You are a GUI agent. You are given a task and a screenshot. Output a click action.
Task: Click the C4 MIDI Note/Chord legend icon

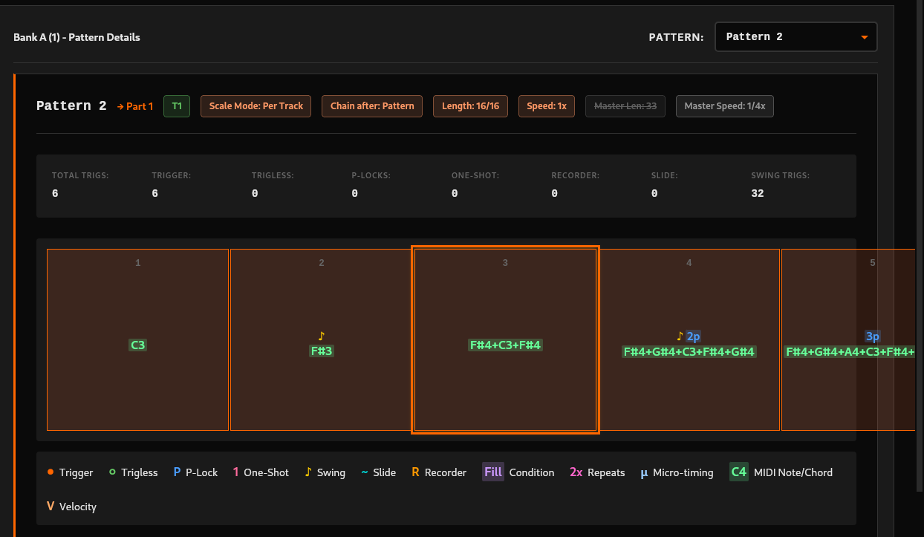738,472
